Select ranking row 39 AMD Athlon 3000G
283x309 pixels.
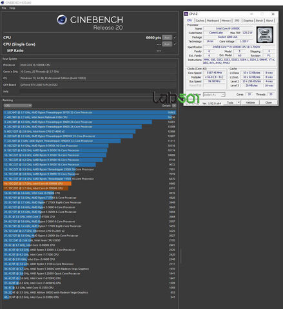[x=90, y=292]
